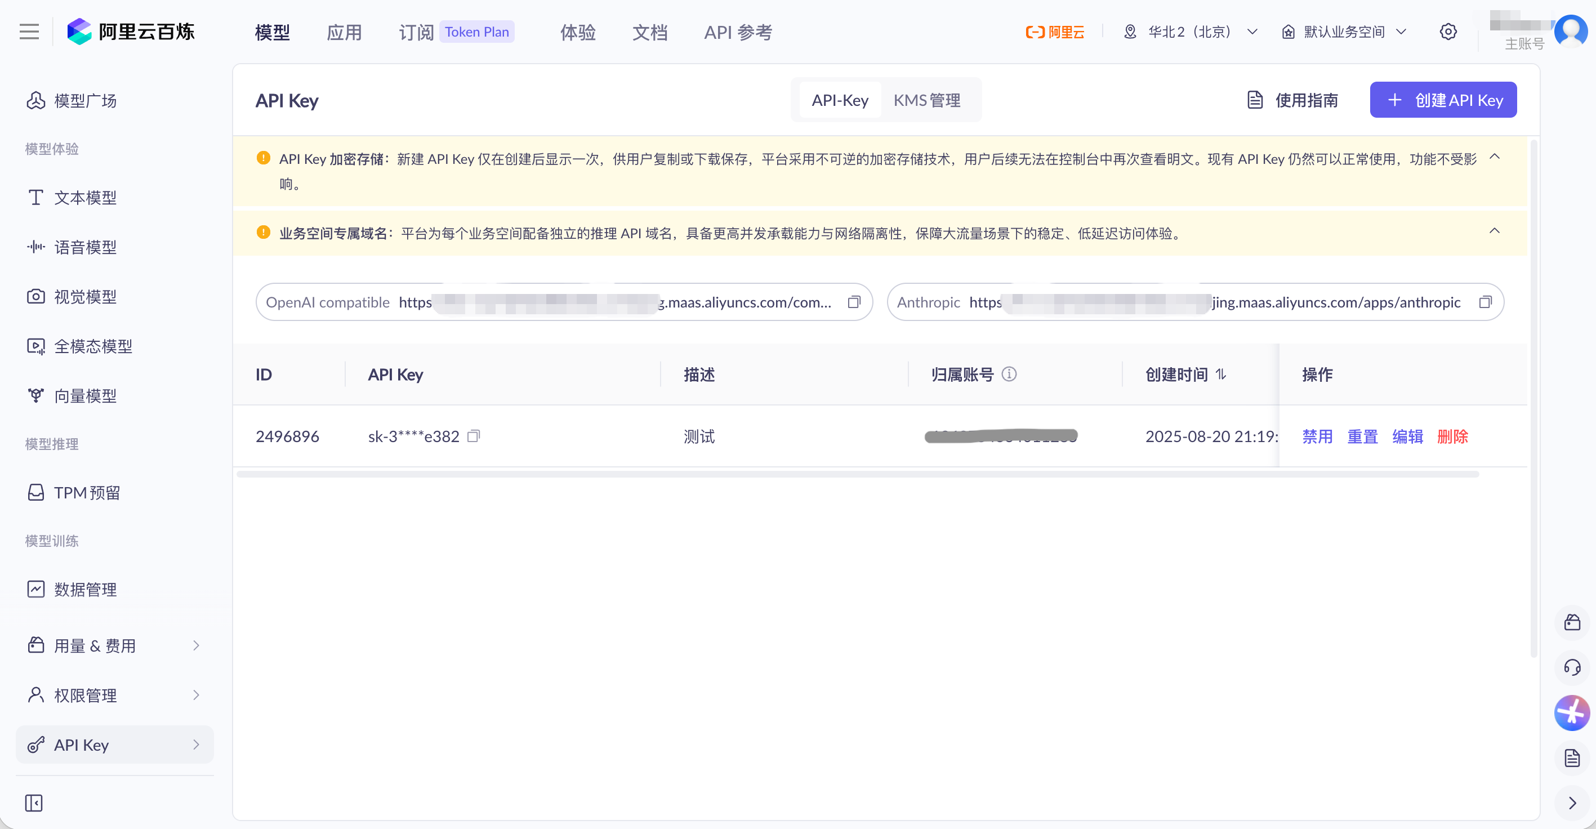Click creation time 2025-08-20 cell
The height and width of the screenshot is (829, 1596).
tap(1211, 436)
